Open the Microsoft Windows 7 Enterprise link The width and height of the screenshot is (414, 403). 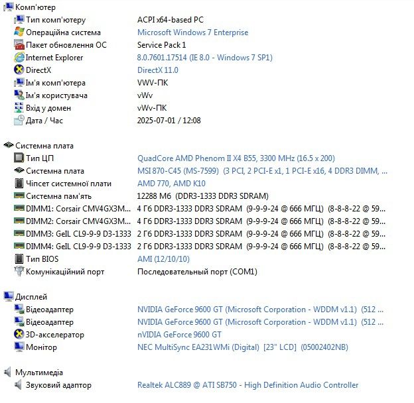tap(193, 32)
